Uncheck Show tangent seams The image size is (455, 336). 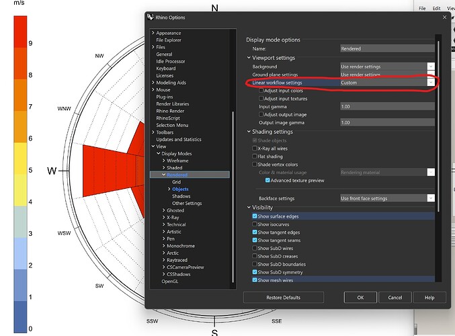(255, 240)
